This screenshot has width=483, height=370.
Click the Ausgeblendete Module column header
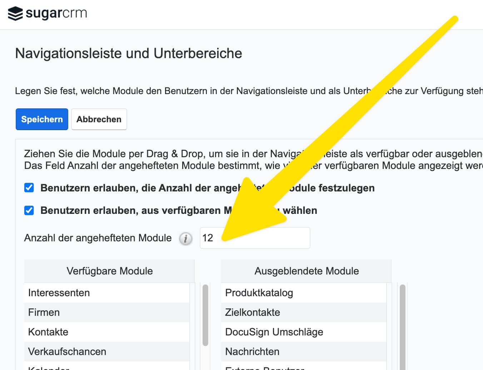pos(306,271)
